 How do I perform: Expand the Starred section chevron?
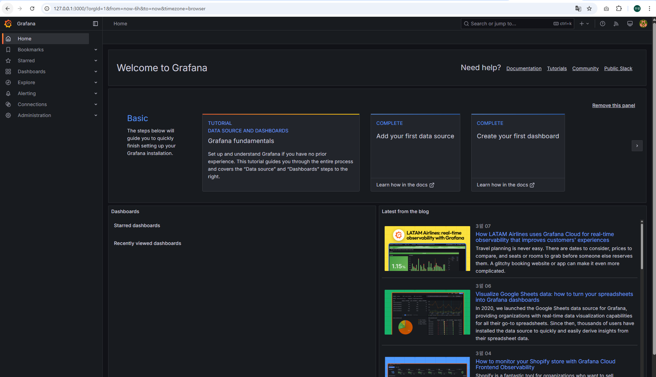coord(96,61)
